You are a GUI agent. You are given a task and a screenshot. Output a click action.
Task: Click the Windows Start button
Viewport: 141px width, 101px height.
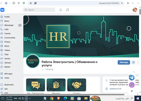(x=138, y=98)
